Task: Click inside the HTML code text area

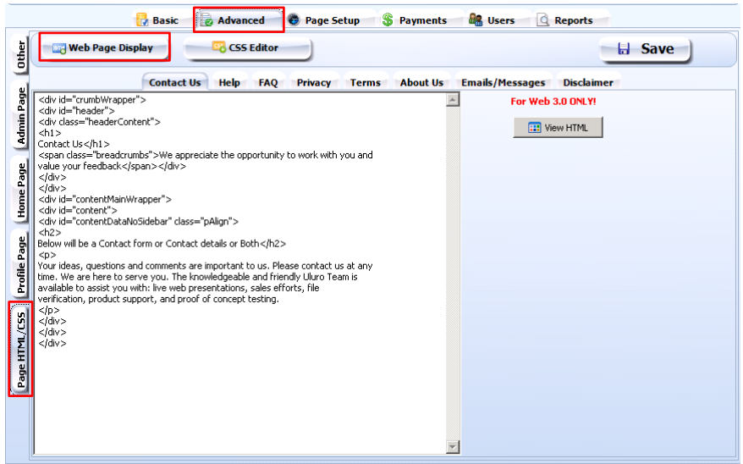Action: [x=240, y=273]
